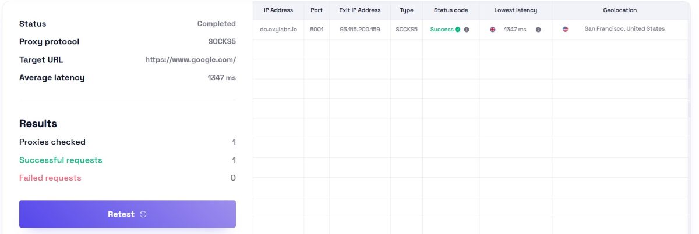Viewport: 699px width, 234px height.
Task: Click the UK flag in latency column
Action: (x=493, y=30)
